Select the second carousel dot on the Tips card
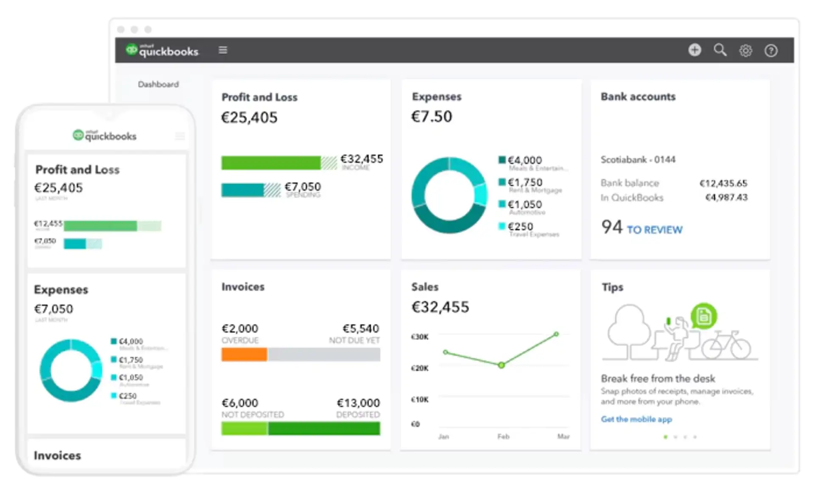The height and width of the screenshot is (493, 814). [x=676, y=436]
